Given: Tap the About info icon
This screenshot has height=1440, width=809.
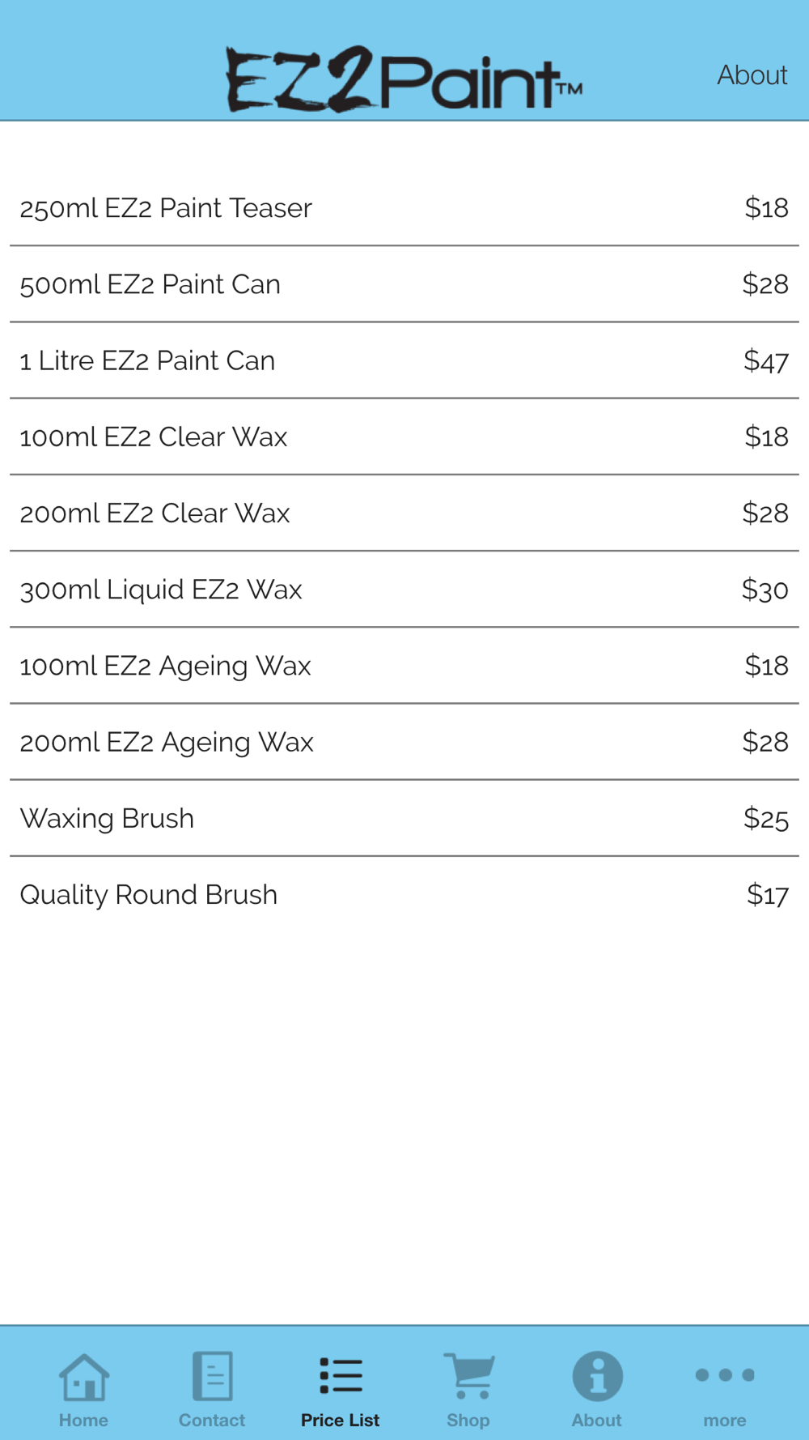Looking at the screenshot, I should (x=597, y=1376).
